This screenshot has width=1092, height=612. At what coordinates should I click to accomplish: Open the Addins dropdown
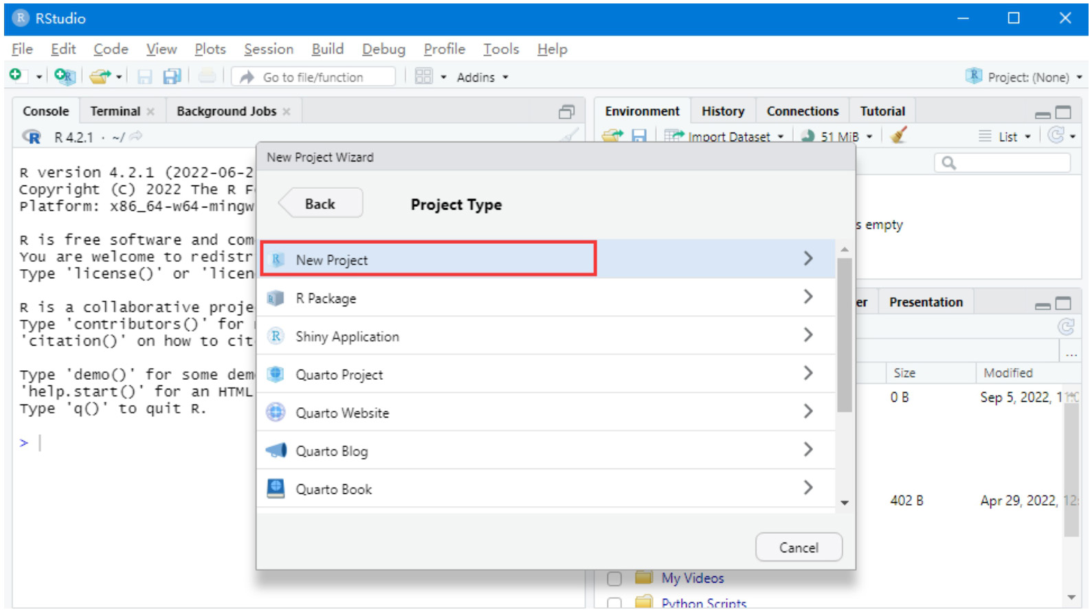[x=482, y=78]
